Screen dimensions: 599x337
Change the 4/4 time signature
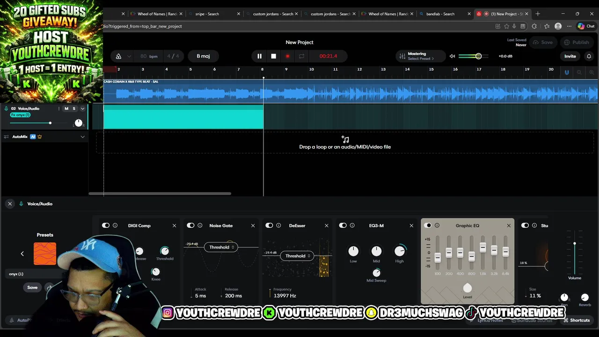tap(173, 56)
